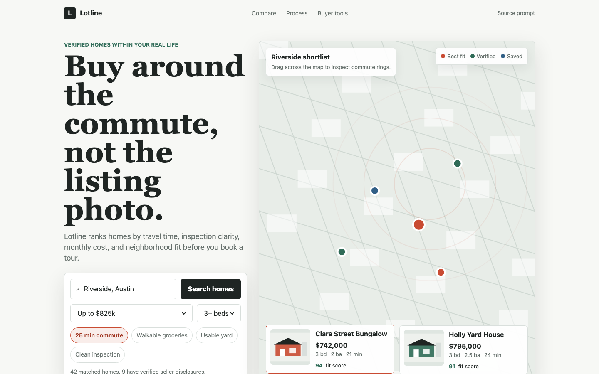Open the Process nav item
Viewport: 599px width, 374px height.
coord(297,13)
